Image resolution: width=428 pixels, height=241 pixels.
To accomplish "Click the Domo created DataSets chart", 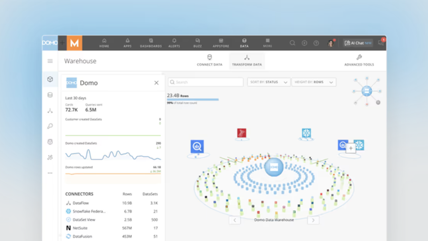I will pos(113,155).
